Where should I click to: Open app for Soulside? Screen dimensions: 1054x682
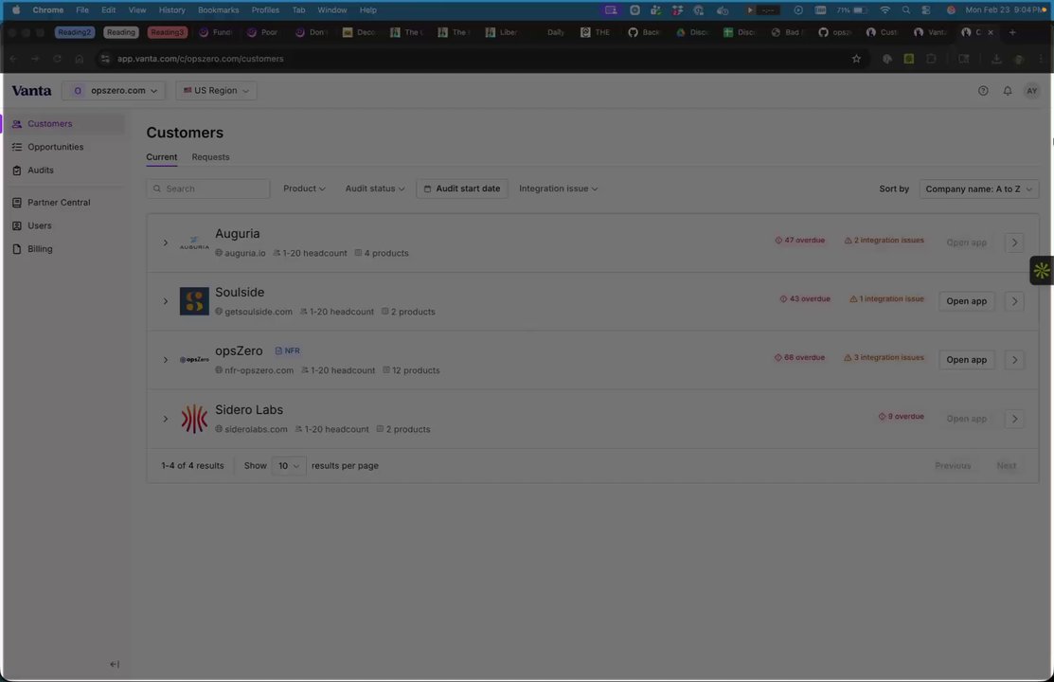click(966, 301)
